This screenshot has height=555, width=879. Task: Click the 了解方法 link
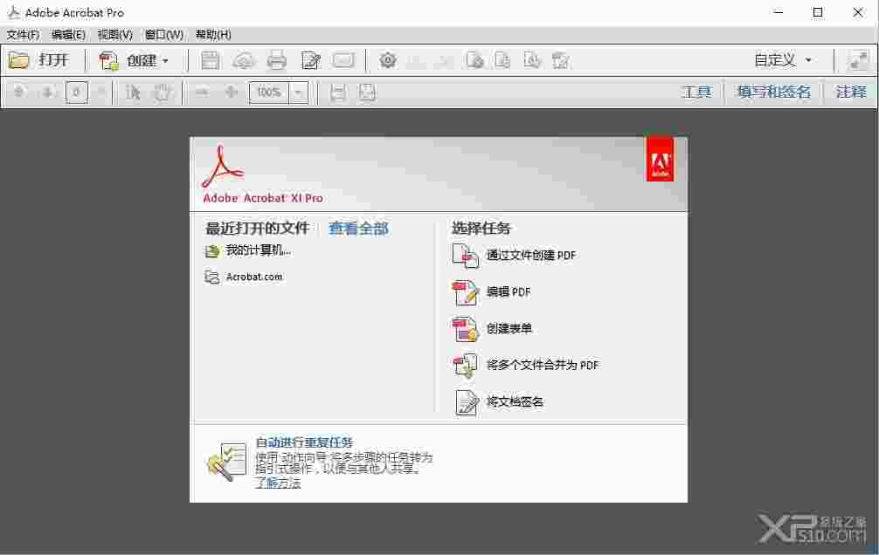tap(278, 483)
